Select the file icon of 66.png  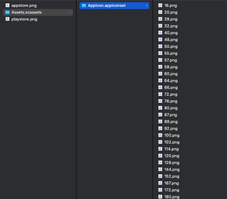[x=160, y=87]
